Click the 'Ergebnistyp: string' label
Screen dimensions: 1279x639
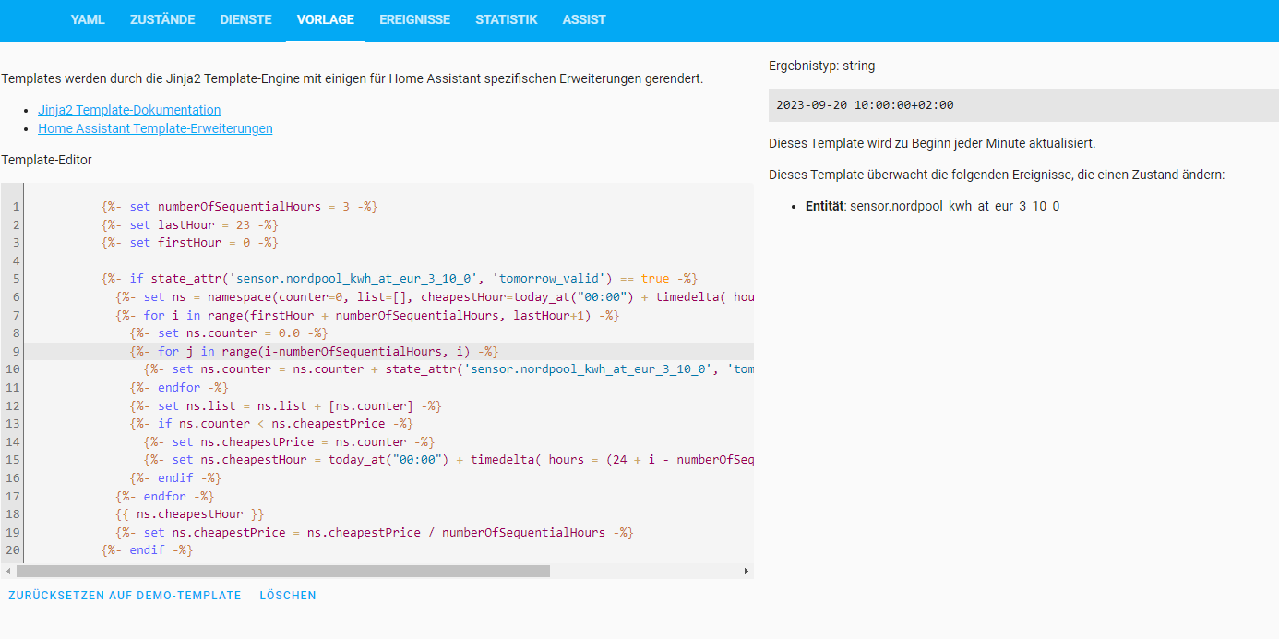(821, 66)
